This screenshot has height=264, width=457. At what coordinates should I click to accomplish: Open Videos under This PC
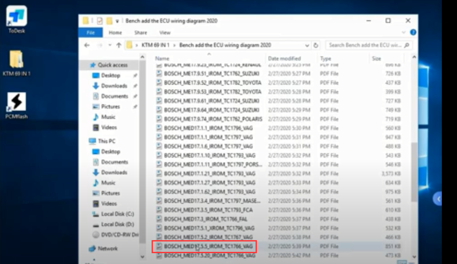108,204
